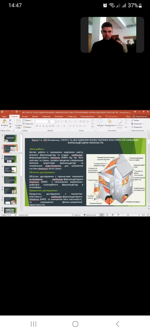The height and width of the screenshot is (333, 150).
Task: Open the font name combo box
Action: click(42, 122)
